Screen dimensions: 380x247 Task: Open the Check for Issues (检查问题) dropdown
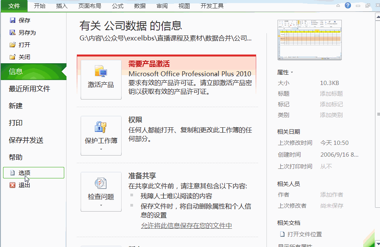pos(101,192)
